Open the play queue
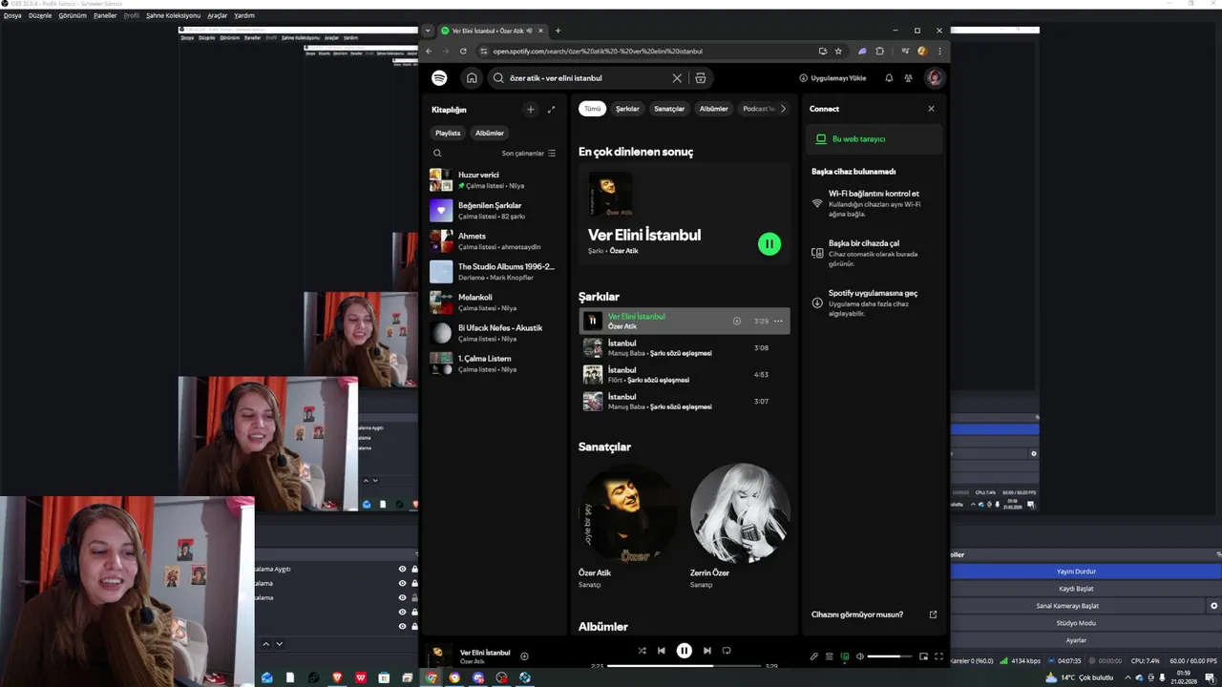The height and width of the screenshot is (687, 1222). point(830,656)
